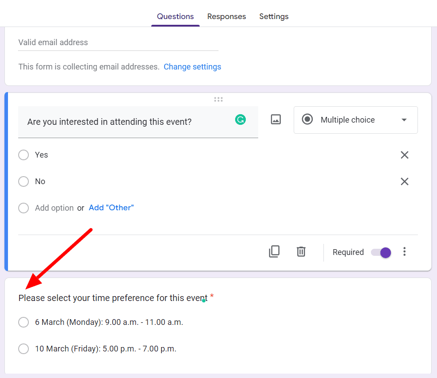Select the Questions tab
Viewport: 437px width, 378px height.
tap(175, 16)
